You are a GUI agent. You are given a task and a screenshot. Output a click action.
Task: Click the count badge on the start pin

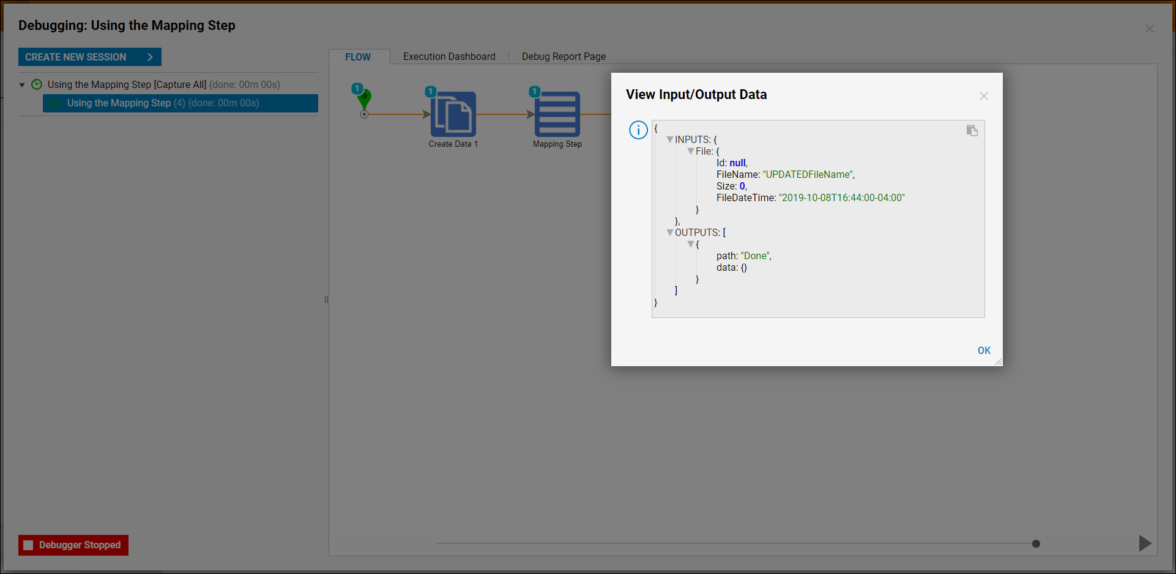click(x=357, y=88)
